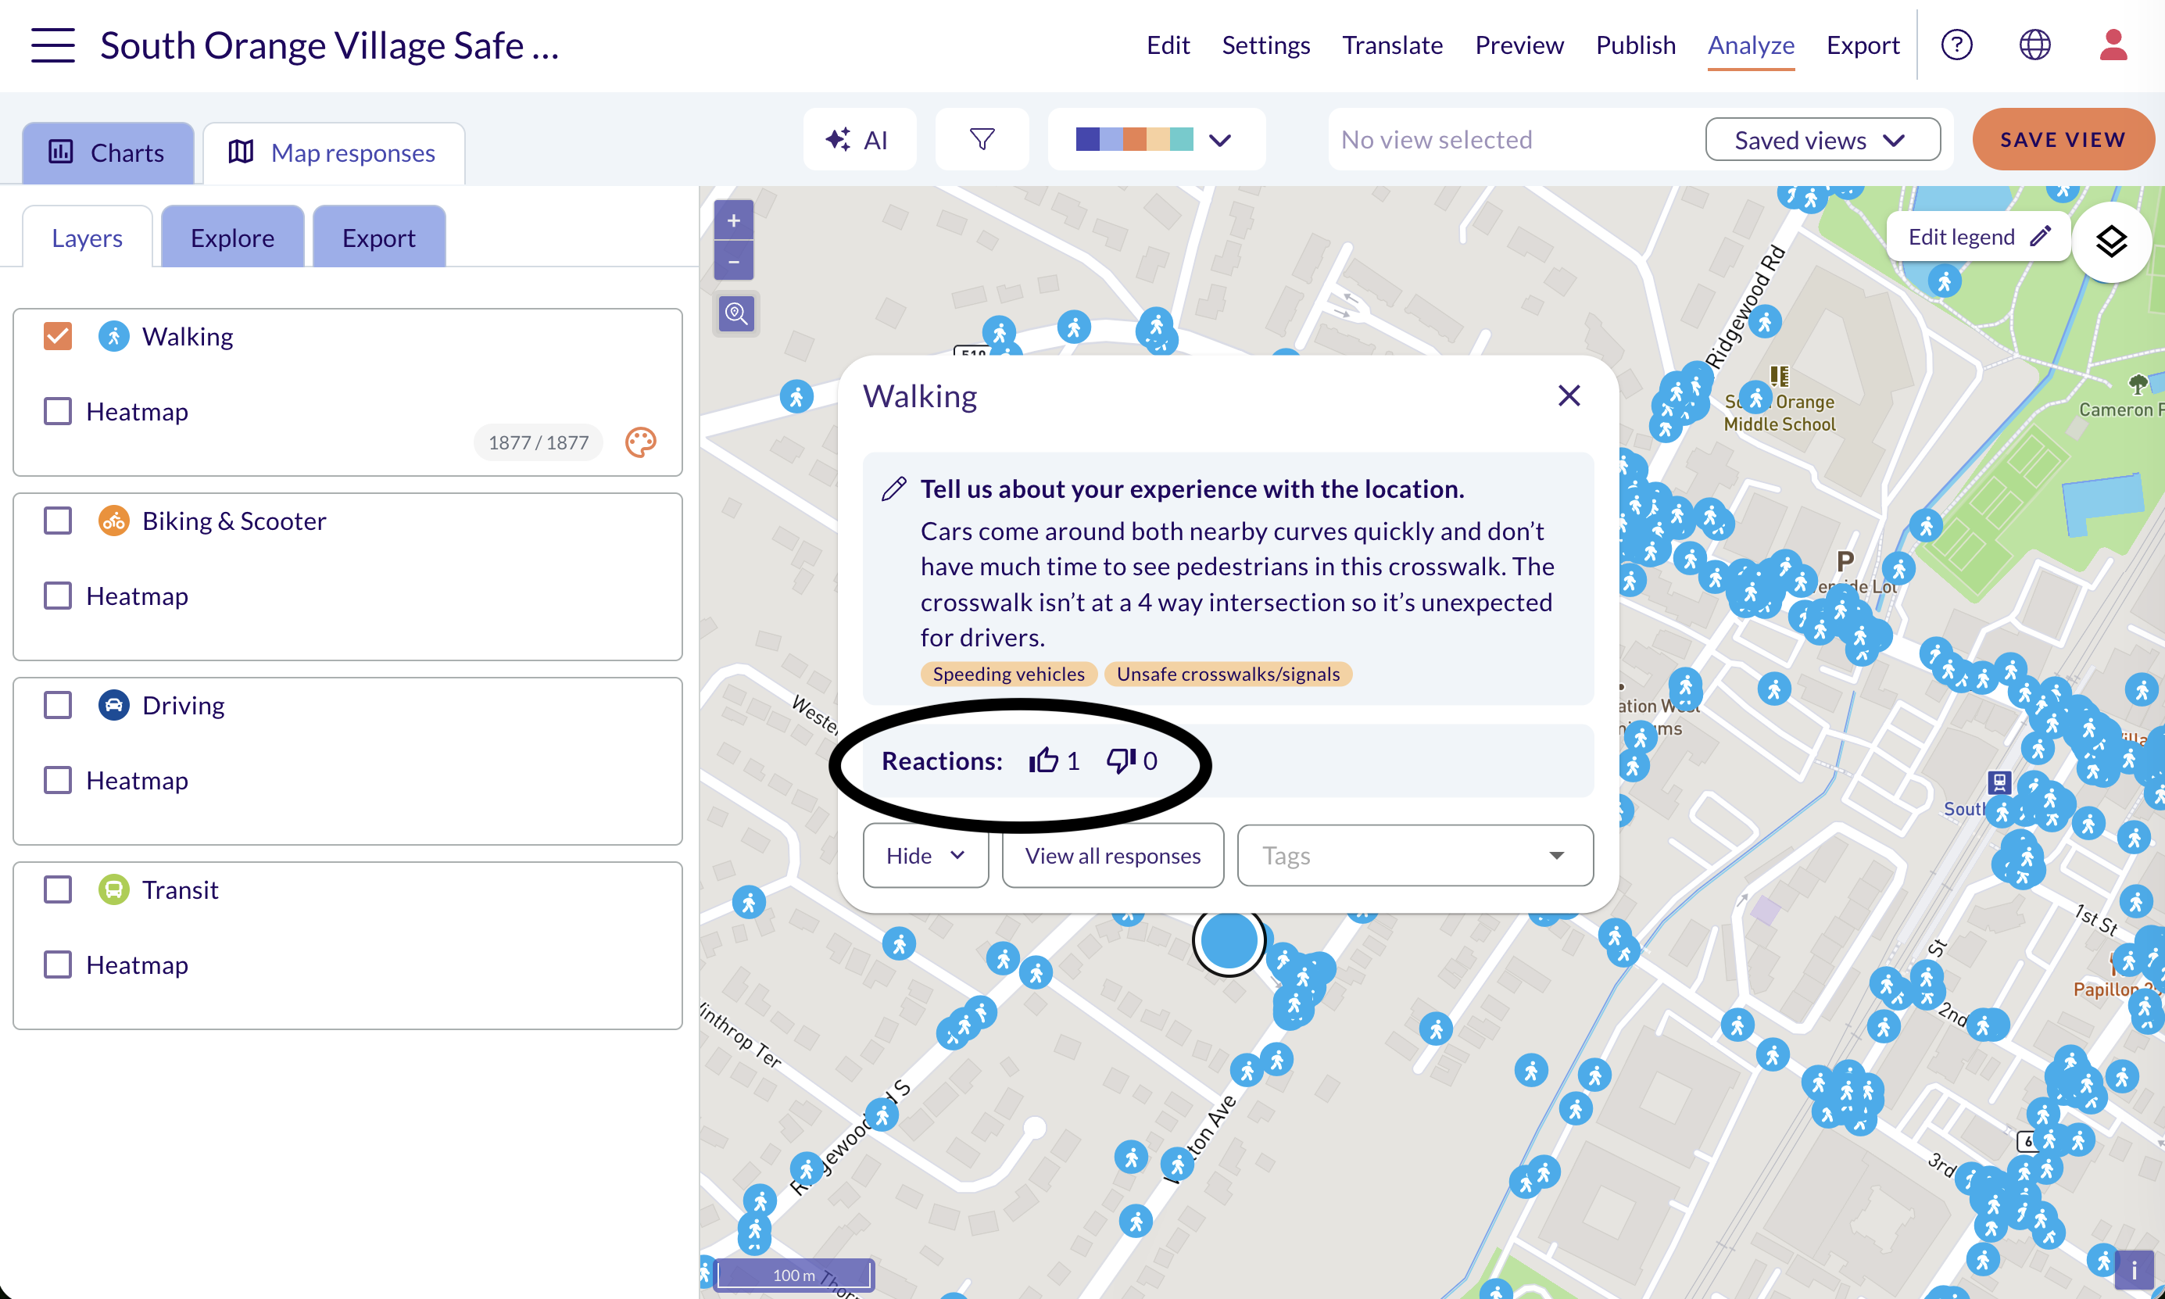Click View all responses button
The height and width of the screenshot is (1299, 2165).
[x=1112, y=855]
